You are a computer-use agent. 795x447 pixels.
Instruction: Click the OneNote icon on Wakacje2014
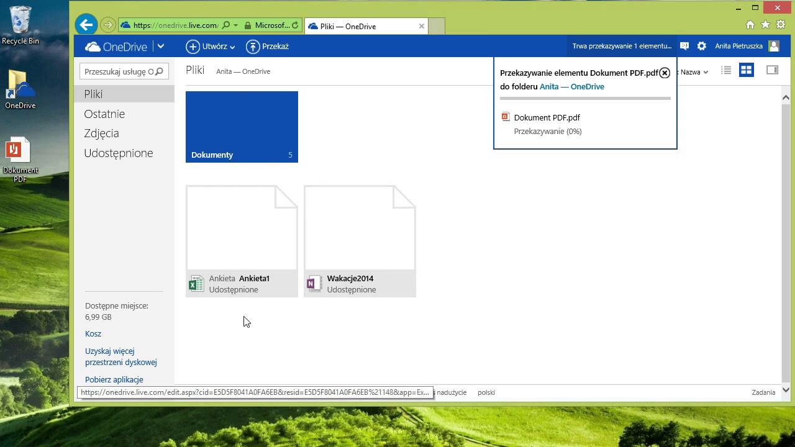[x=314, y=284]
